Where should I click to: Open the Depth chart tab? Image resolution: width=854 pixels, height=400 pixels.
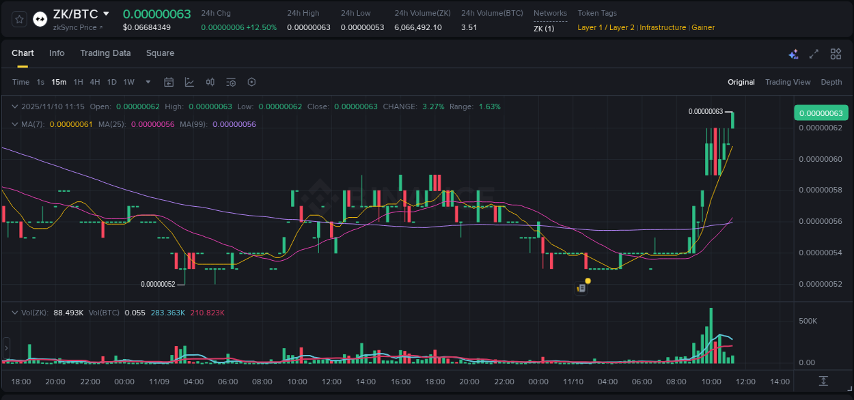point(831,82)
